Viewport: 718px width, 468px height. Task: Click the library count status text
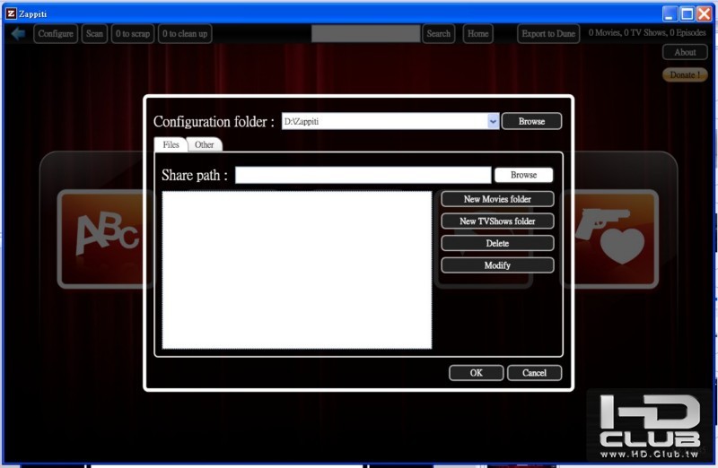(x=647, y=32)
